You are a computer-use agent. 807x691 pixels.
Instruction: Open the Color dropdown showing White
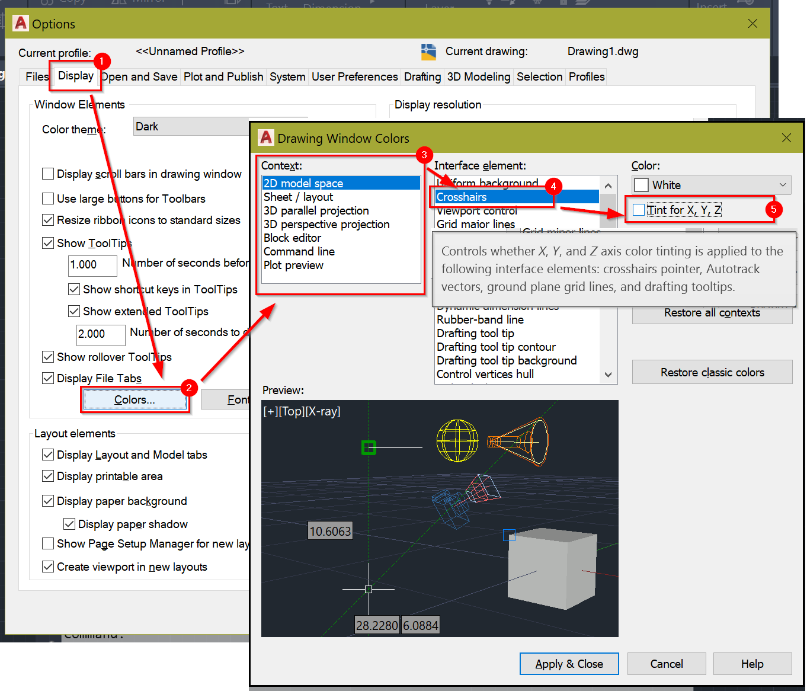tap(712, 185)
